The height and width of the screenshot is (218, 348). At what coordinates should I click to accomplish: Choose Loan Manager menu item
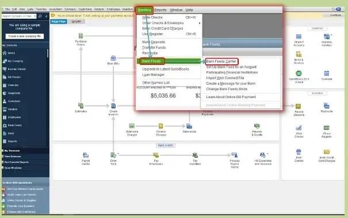[x=153, y=75]
